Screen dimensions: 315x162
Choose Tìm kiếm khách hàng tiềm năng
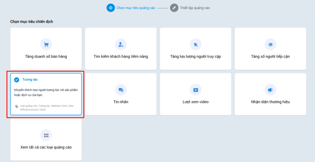(x=121, y=49)
